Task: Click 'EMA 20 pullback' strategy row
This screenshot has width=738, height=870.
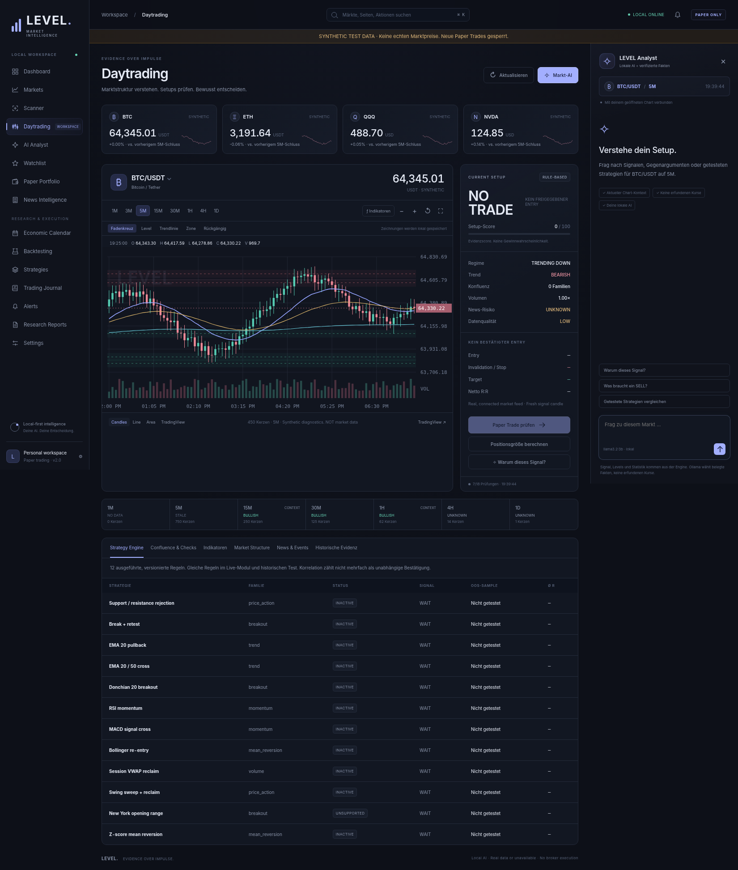Action: [x=340, y=645]
